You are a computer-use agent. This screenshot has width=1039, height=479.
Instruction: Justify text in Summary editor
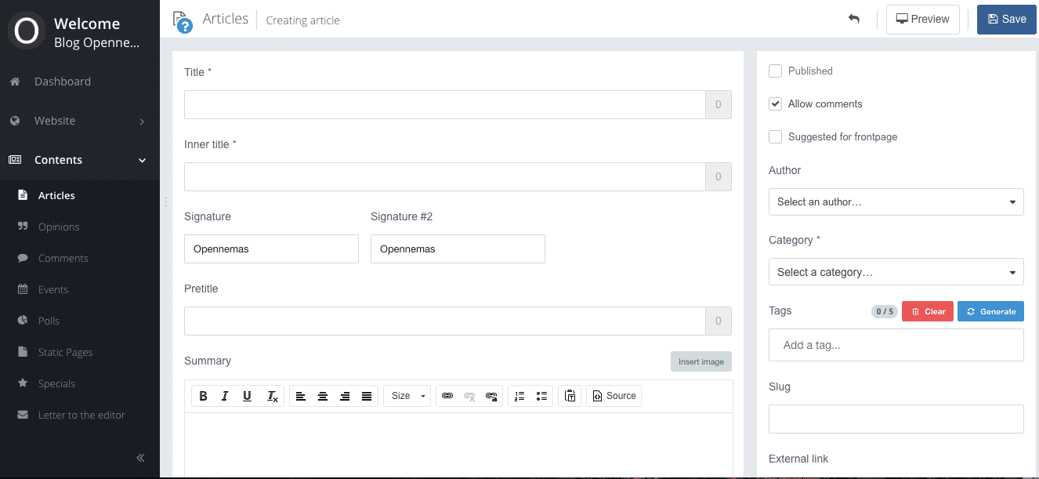tap(367, 396)
